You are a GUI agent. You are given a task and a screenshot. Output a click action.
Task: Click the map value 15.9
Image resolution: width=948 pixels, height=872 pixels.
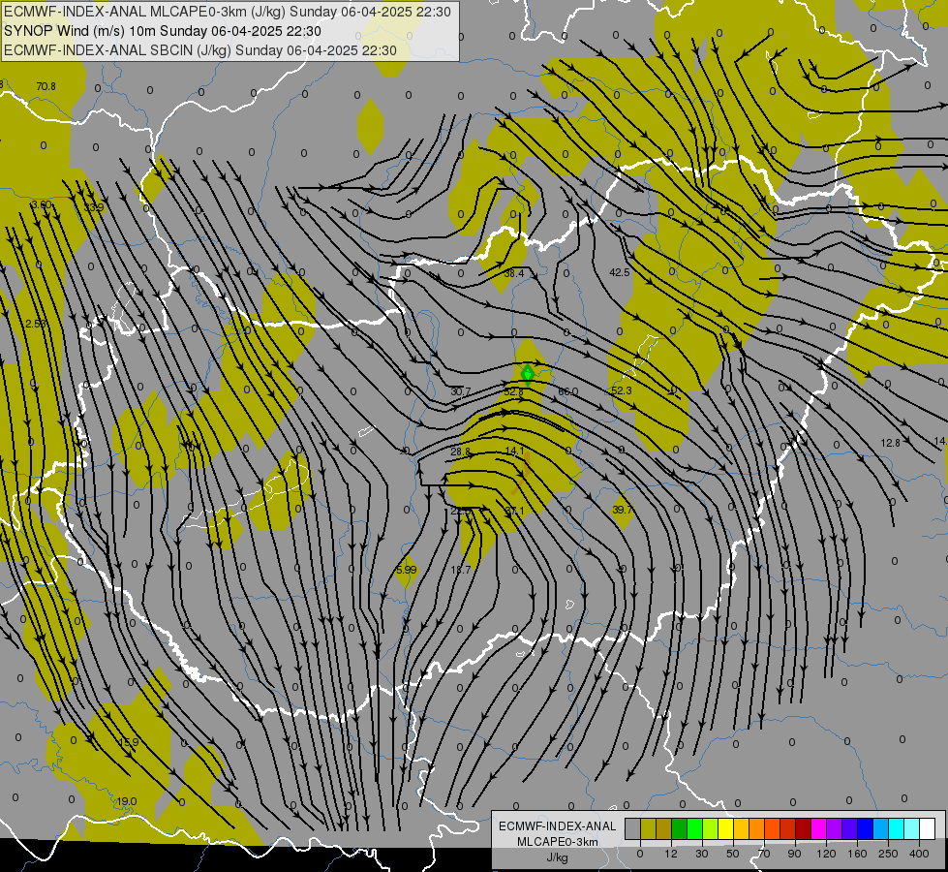tap(128, 742)
